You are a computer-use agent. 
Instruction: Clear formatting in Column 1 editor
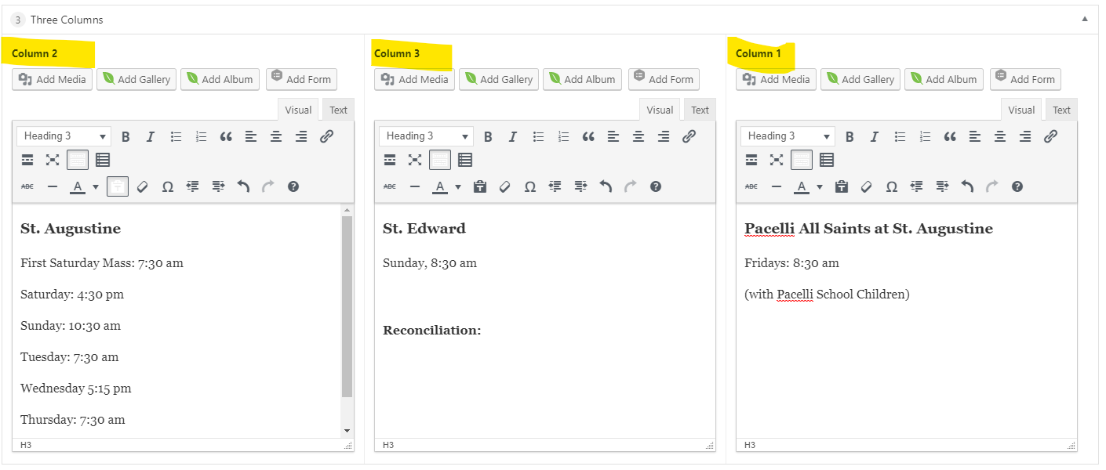click(x=867, y=186)
